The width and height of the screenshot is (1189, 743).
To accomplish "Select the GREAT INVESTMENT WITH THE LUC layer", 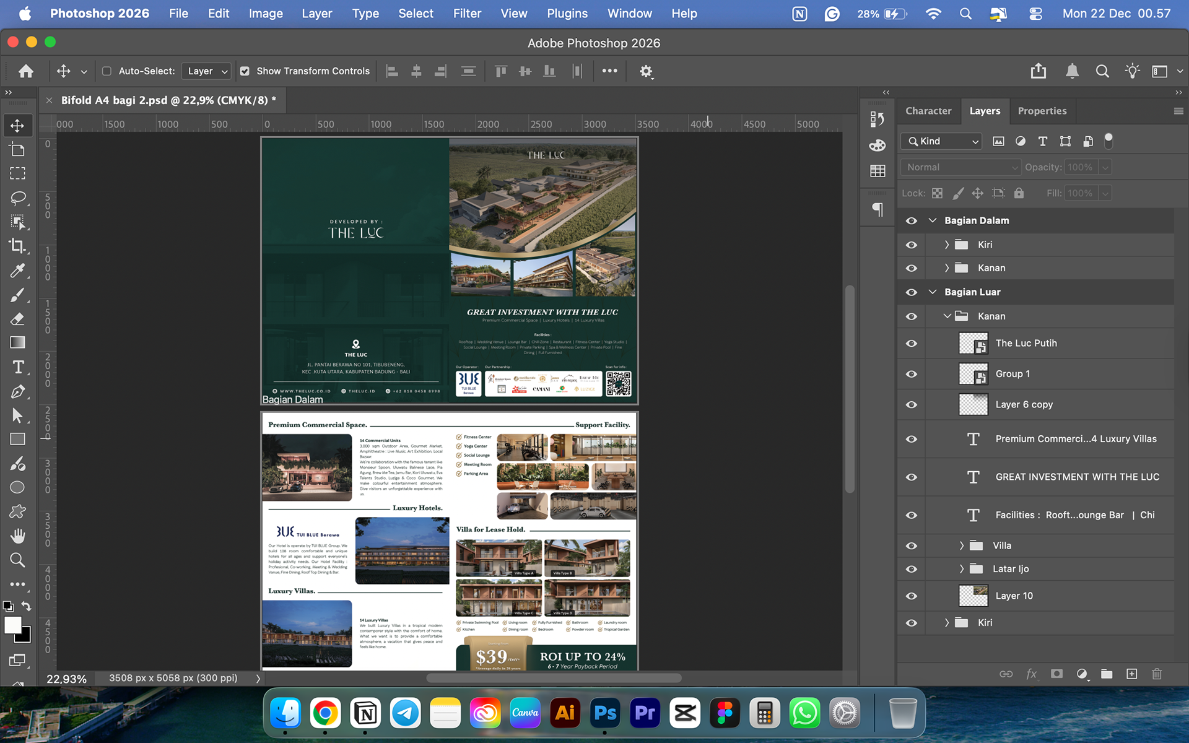I will click(1076, 477).
